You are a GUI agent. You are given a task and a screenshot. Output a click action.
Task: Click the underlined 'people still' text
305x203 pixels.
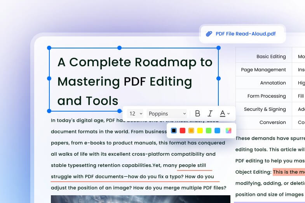pos(192,165)
